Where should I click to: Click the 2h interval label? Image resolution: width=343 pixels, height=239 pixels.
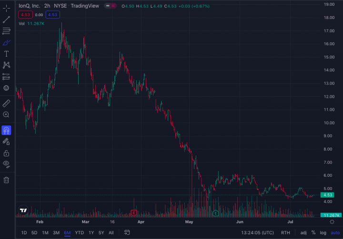coord(47,6)
